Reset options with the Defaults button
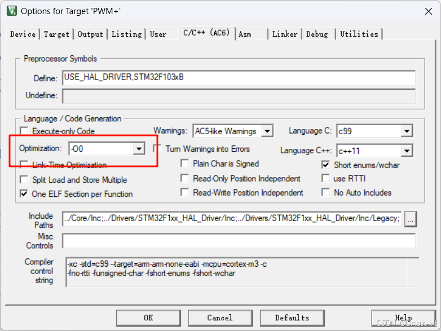 point(292,318)
